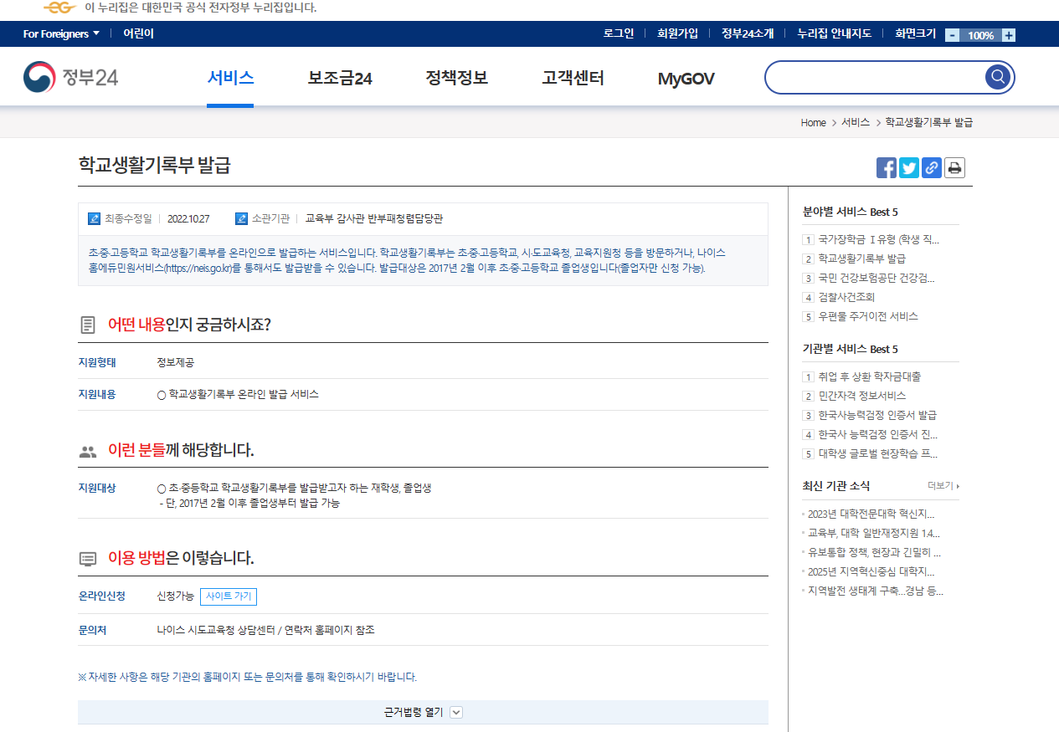
Task: Share this page via the Facebook icon
Action: point(886,167)
